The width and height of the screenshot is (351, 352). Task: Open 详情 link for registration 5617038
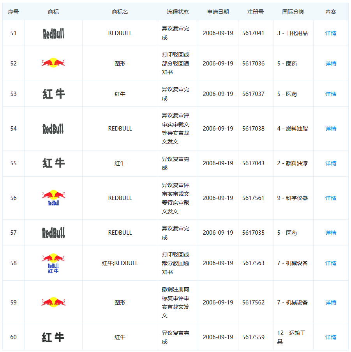pos(330,129)
